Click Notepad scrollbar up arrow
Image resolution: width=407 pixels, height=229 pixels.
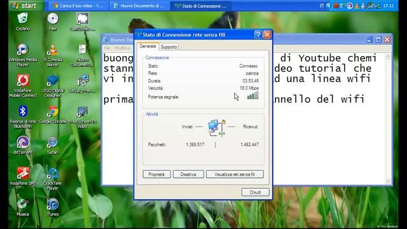click(x=389, y=57)
